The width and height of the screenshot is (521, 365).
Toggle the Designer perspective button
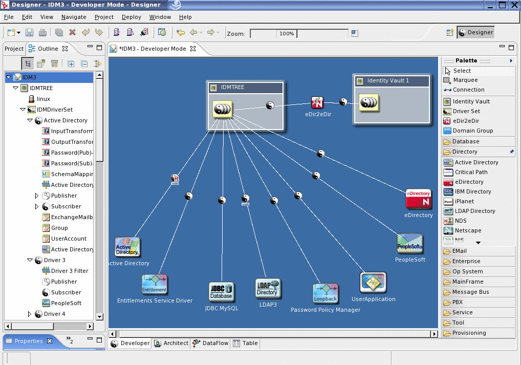point(476,32)
